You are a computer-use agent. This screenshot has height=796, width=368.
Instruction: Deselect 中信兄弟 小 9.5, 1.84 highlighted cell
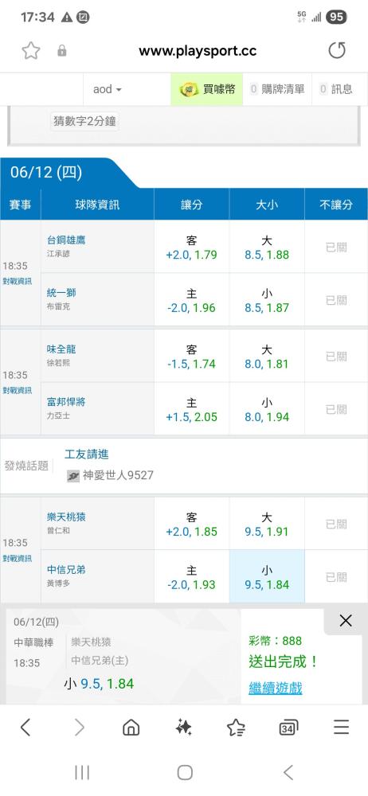pyautogui.click(x=267, y=576)
